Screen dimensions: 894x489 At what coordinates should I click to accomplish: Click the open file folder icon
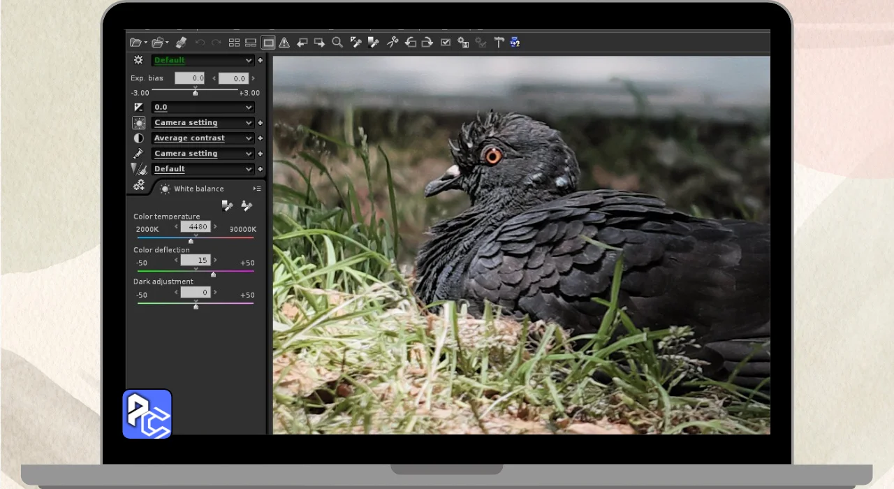pos(135,43)
